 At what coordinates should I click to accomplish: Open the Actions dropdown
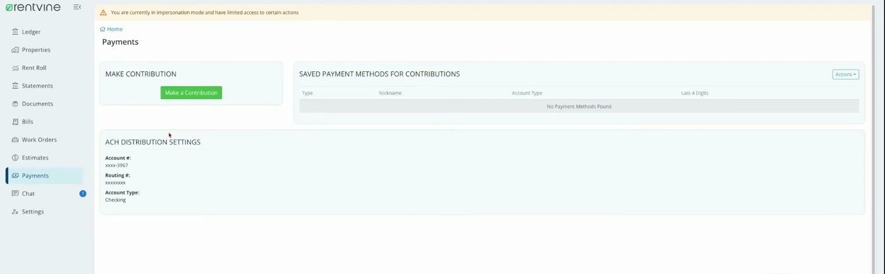(x=845, y=74)
